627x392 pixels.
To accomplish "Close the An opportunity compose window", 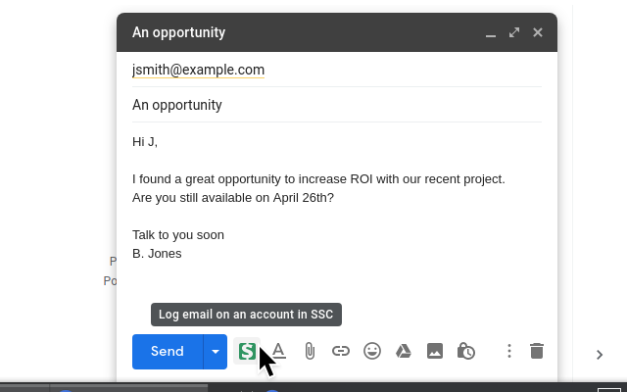I will (x=538, y=32).
